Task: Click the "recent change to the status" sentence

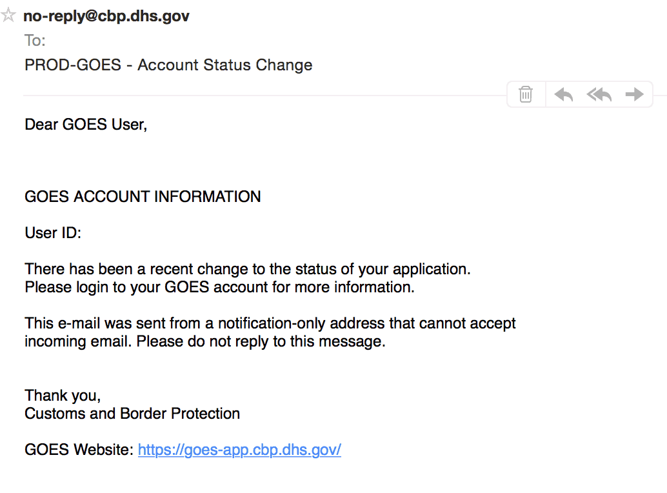Action: tap(248, 269)
